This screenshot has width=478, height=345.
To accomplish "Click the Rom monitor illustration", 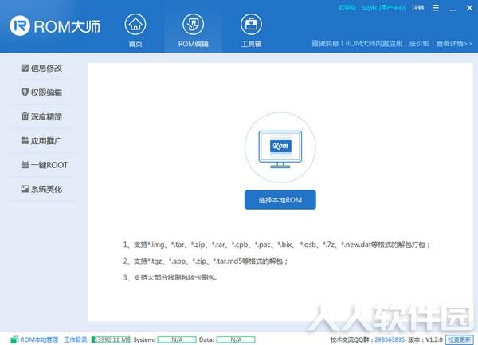I will point(280,148).
